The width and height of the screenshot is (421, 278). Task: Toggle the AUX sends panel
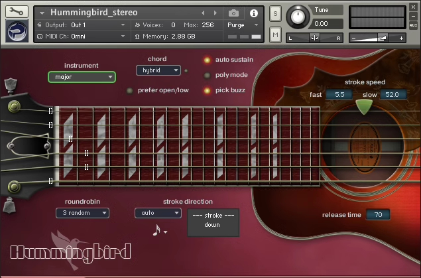[413, 25]
